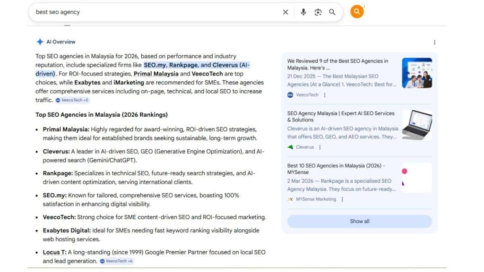Viewport: 484px width, 272px height.
Task: Start voice search with microphone icon
Action: 303,12
